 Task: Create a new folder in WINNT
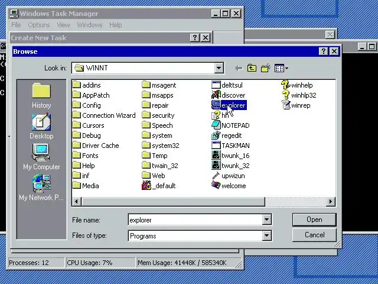pyautogui.click(x=265, y=69)
